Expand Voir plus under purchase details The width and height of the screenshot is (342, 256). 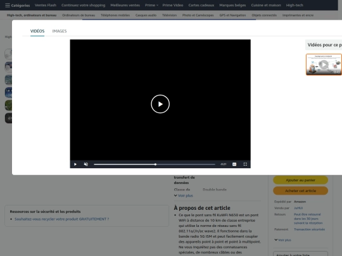pyautogui.click(x=282, y=240)
